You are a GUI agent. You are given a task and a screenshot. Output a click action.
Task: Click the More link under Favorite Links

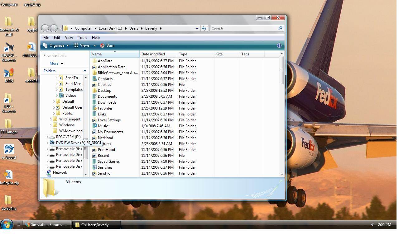point(54,63)
